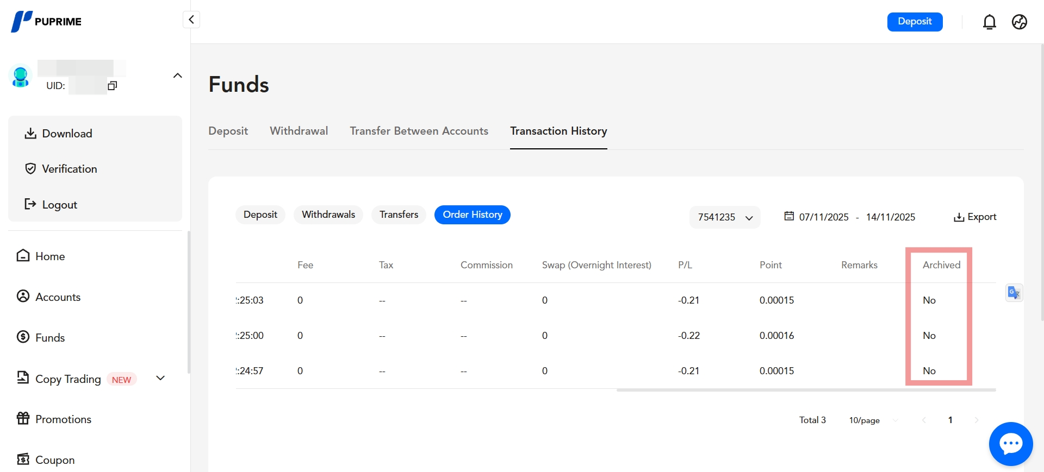The image size is (1044, 472).
Task: Click the Google Translate floating icon
Action: click(1014, 293)
